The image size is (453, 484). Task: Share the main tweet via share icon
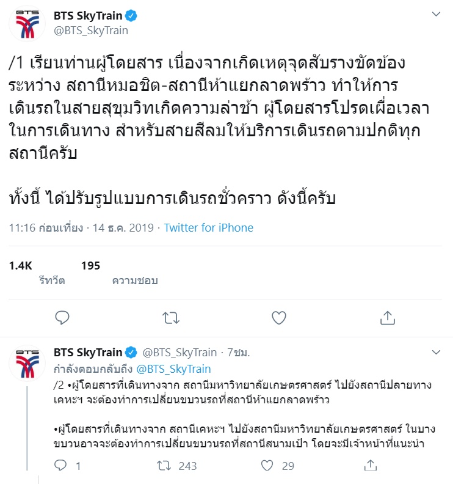coord(387,317)
